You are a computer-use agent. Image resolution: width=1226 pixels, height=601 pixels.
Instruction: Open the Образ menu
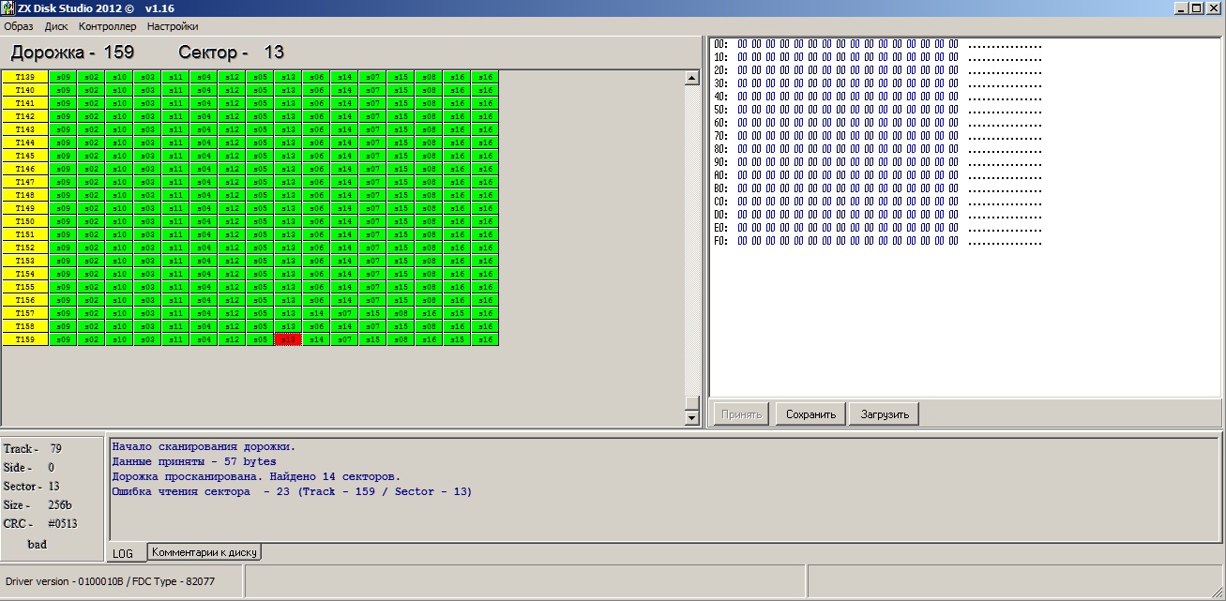coord(19,27)
